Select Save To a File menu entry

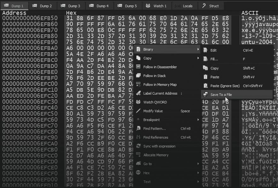click(x=237, y=95)
